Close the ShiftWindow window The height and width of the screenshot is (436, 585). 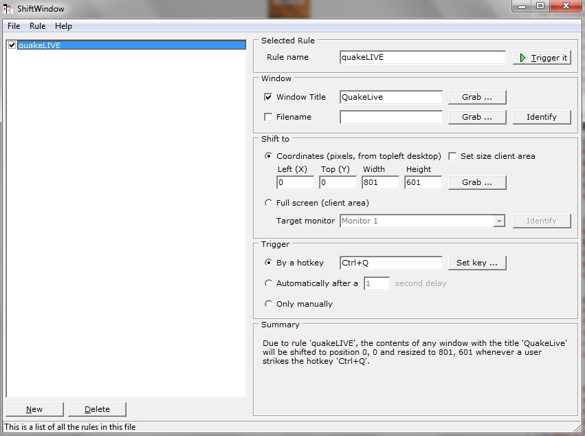pyautogui.click(x=566, y=6)
